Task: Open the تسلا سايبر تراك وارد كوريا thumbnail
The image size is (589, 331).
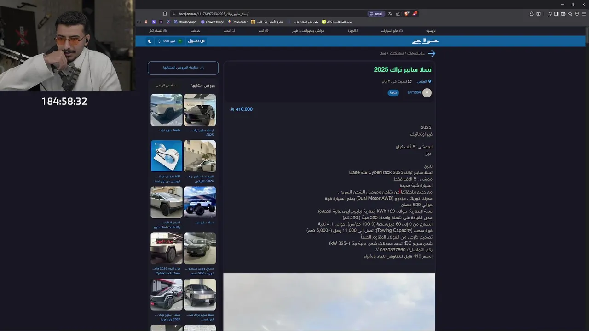Action: click(x=167, y=295)
